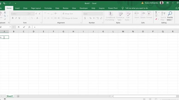This screenshot has width=179, height=100.
Task: Click the font color A icon
Action: [x=37, y=18]
